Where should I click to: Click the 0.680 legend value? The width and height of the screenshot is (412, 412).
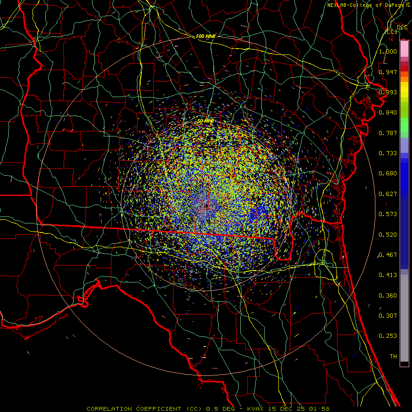point(388,173)
